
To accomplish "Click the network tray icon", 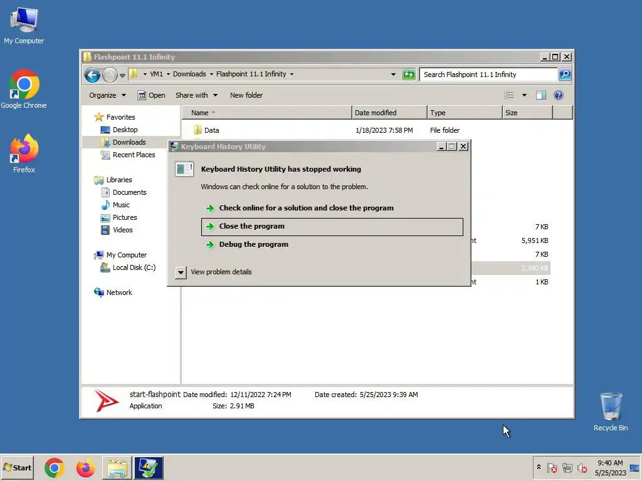I will coord(567,468).
